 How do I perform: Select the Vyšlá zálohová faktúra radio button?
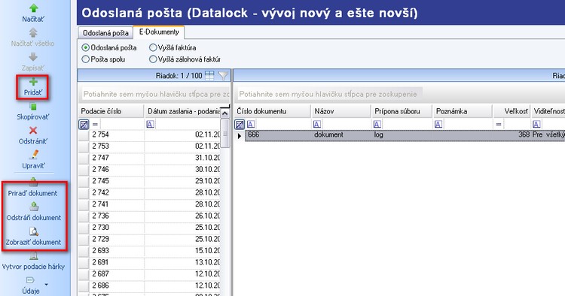pos(153,59)
